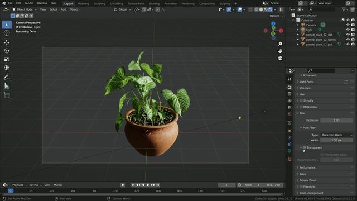
Task: Toggle the overlays button in viewport header
Action: click(239, 9)
